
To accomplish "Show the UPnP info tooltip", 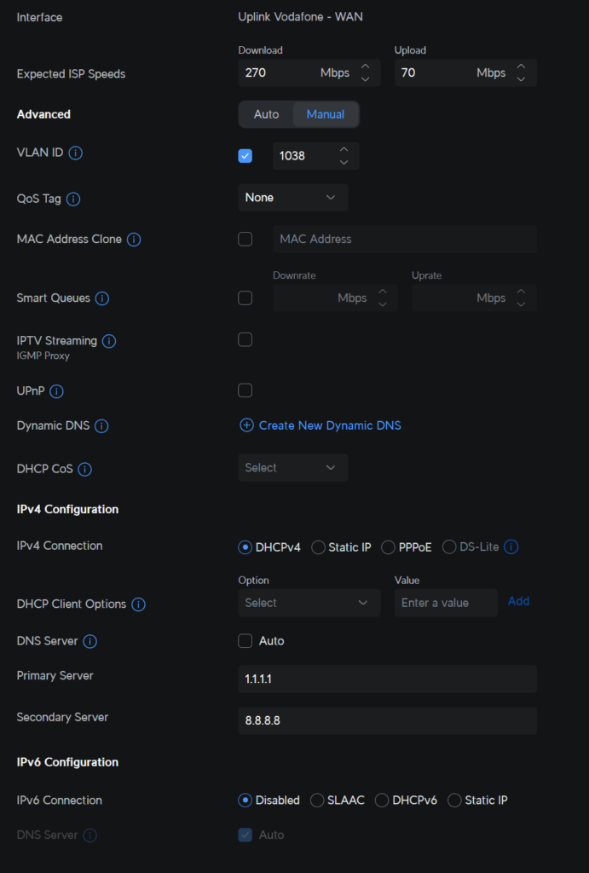I will tap(56, 391).
